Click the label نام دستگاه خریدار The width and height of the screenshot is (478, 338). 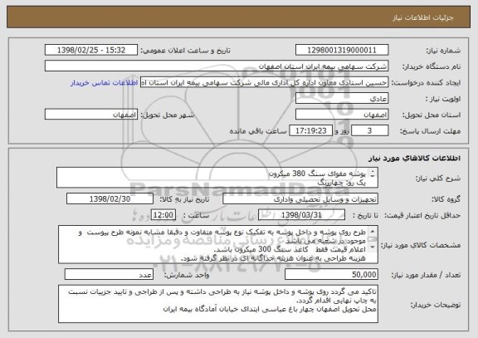click(x=432, y=66)
